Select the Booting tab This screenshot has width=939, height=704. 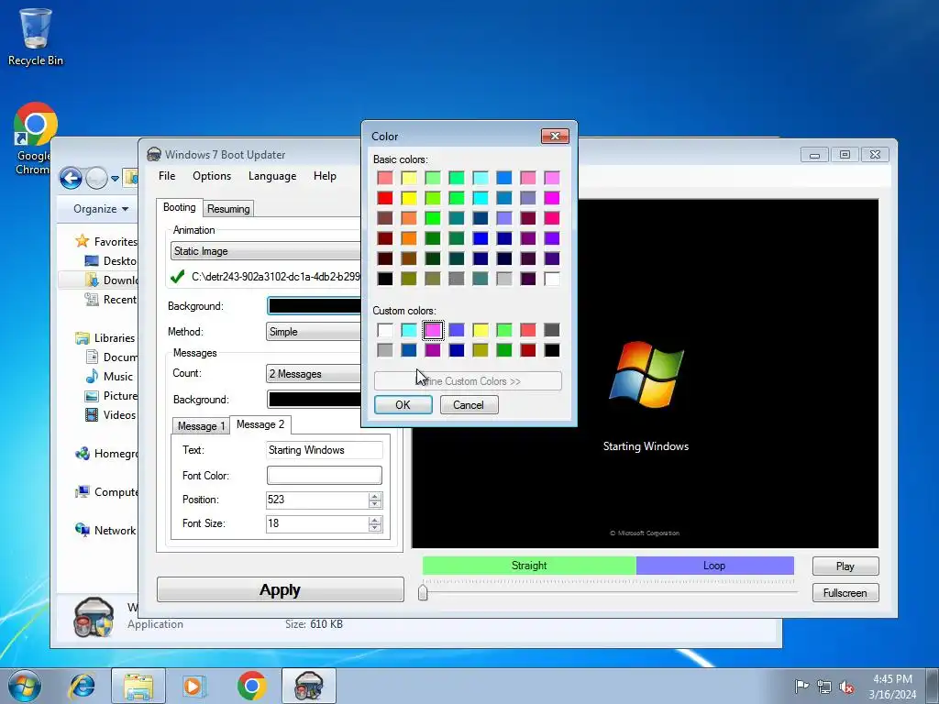[x=179, y=207]
